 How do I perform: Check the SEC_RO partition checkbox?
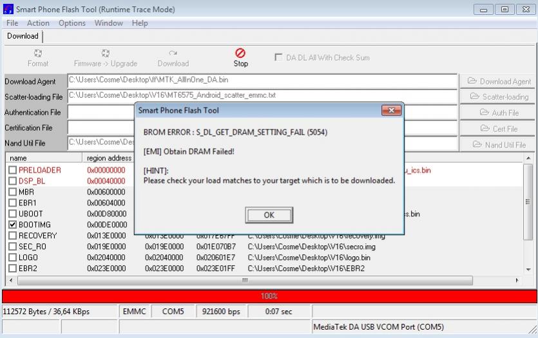tap(13, 247)
